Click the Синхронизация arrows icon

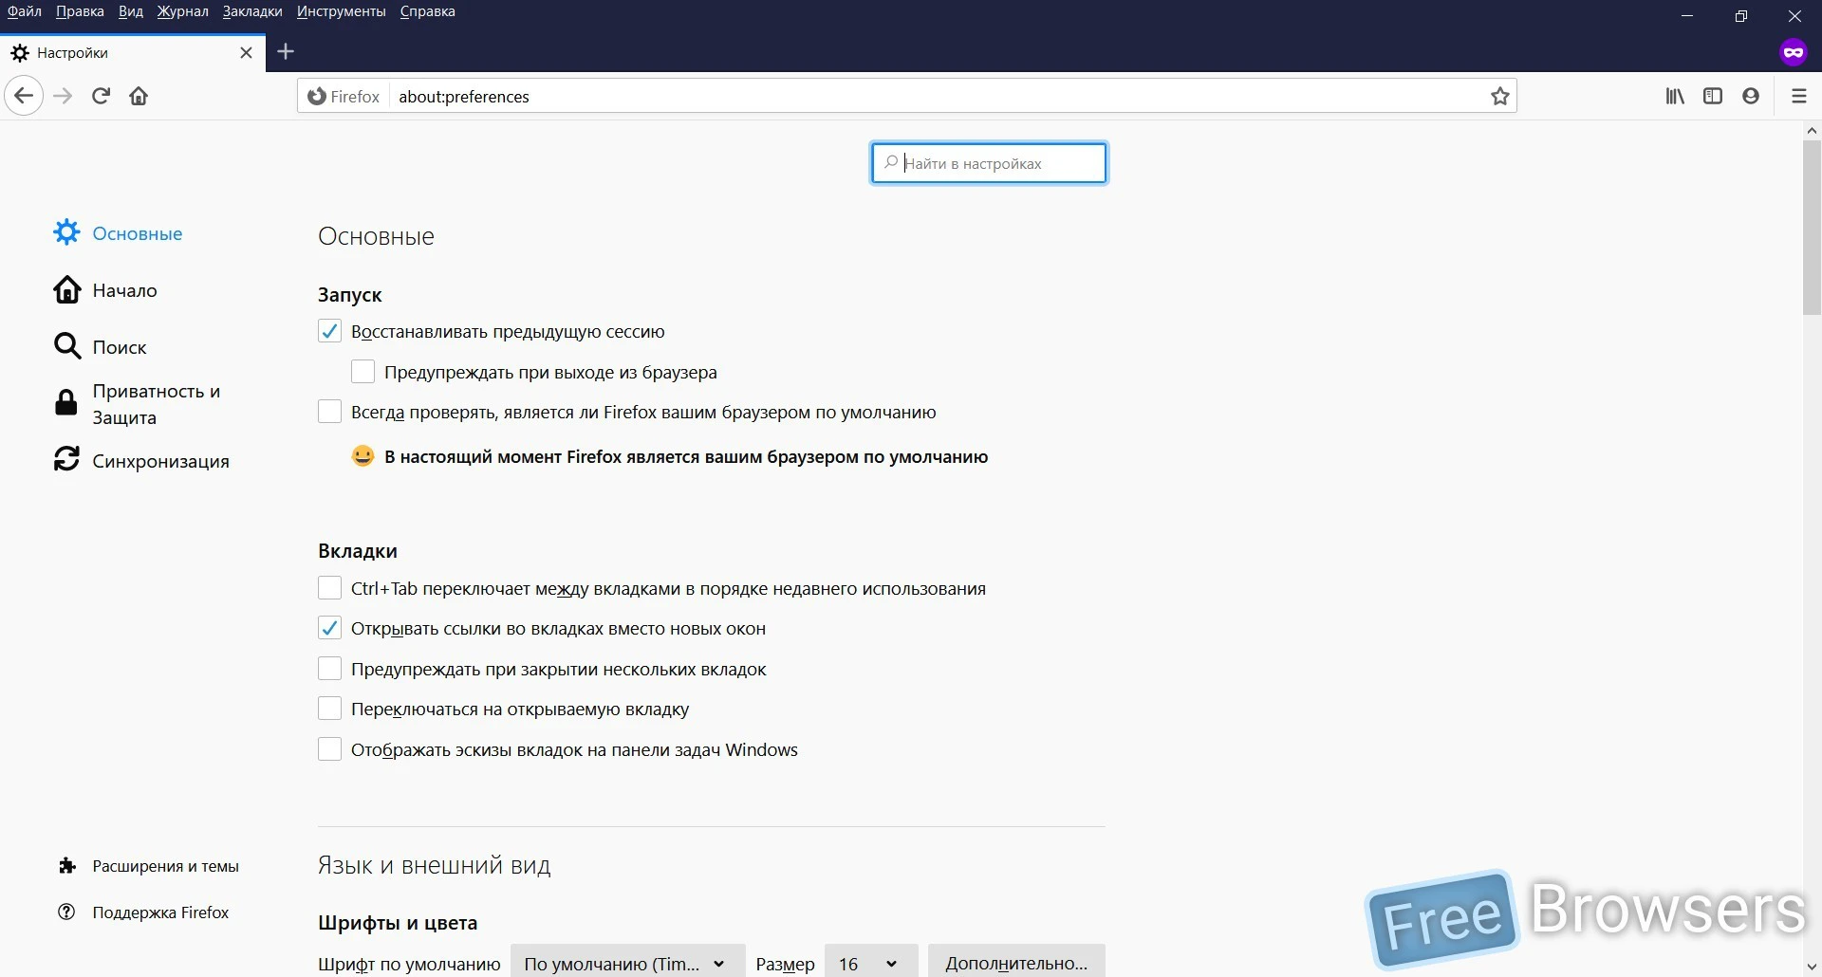coord(66,460)
